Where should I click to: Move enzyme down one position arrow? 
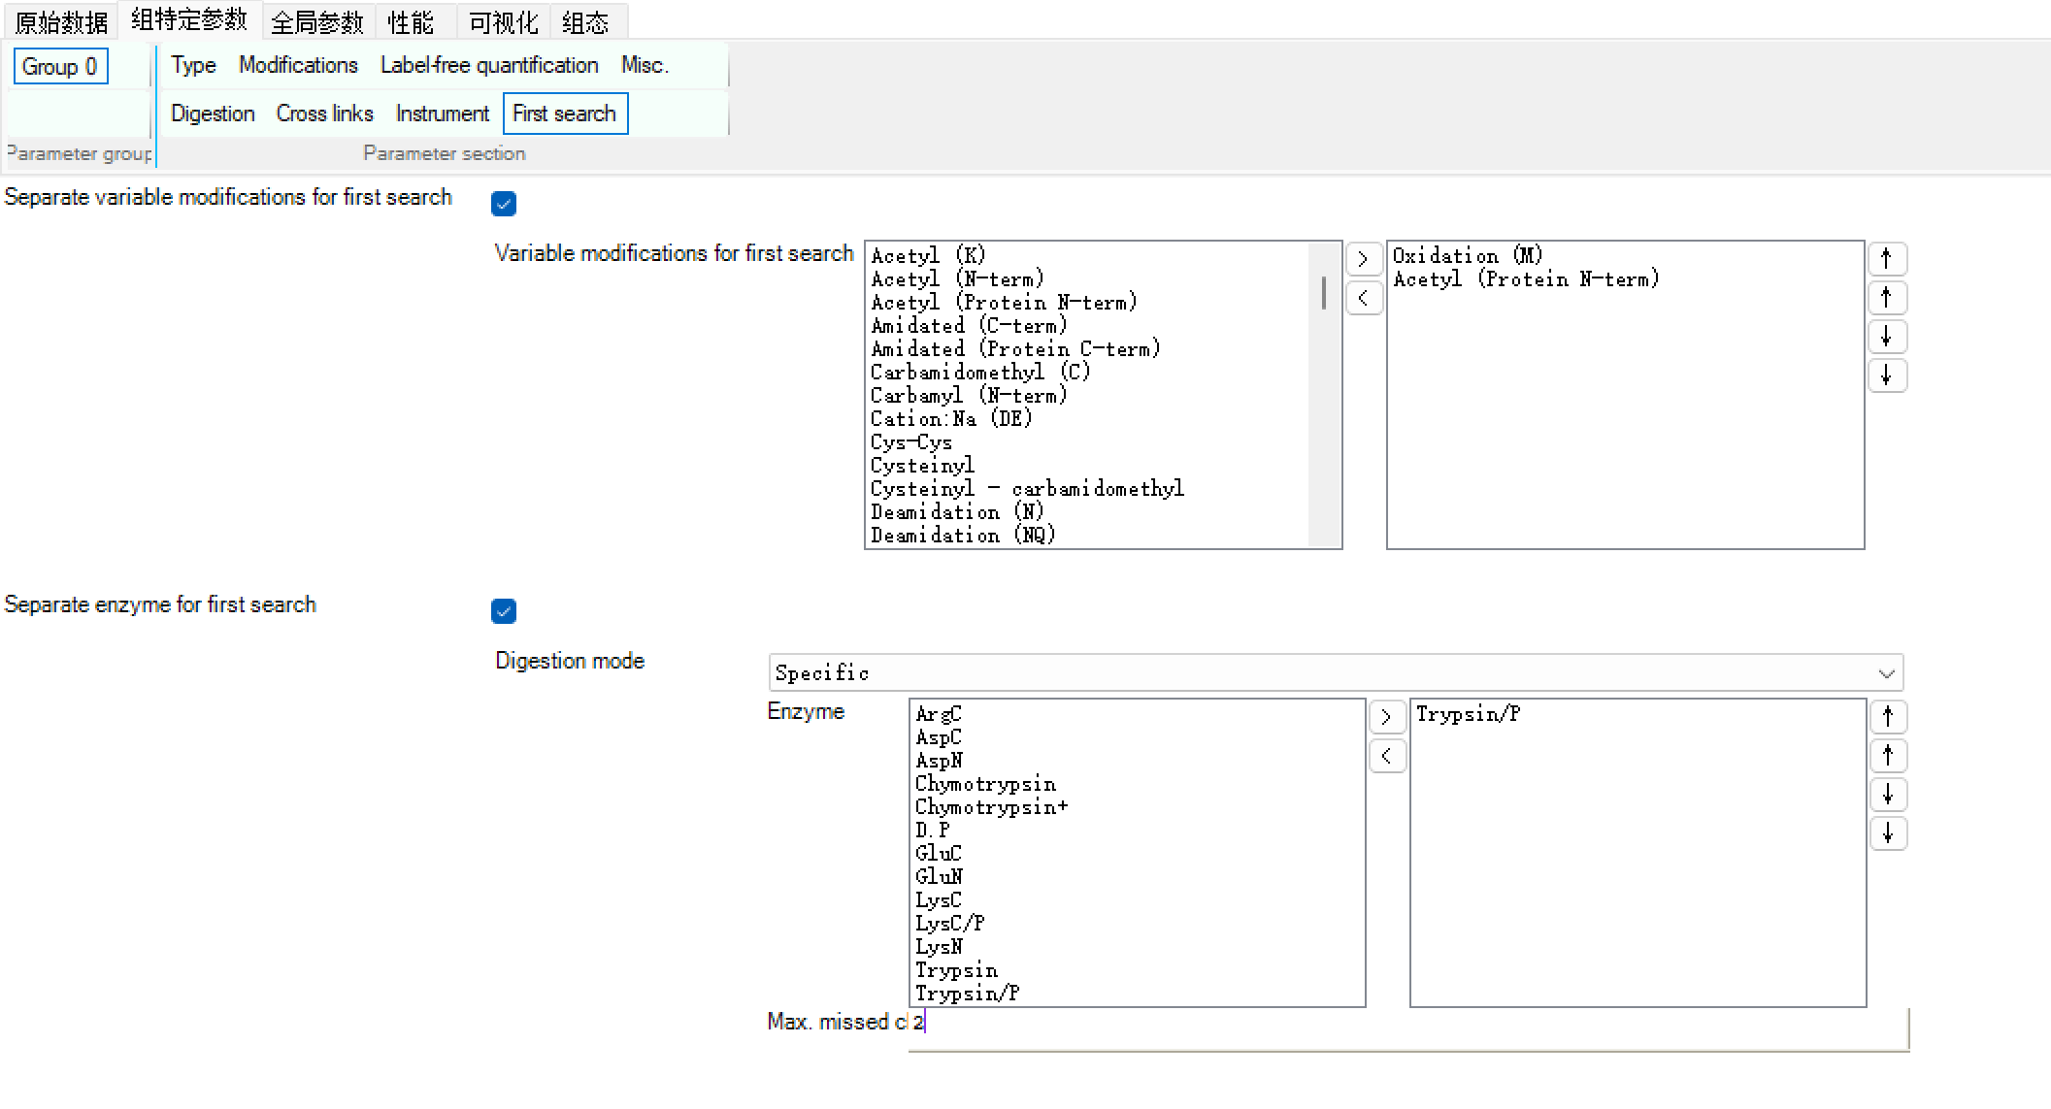tap(1888, 795)
